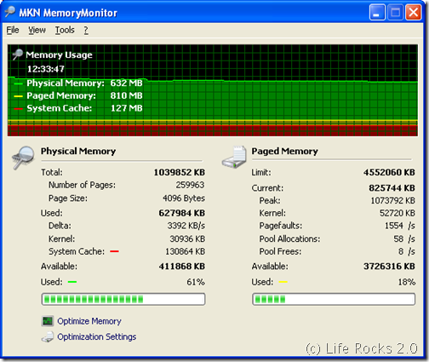Open the Tools menu
Image resolution: width=429 pixels, height=362 pixels.
[x=65, y=30]
